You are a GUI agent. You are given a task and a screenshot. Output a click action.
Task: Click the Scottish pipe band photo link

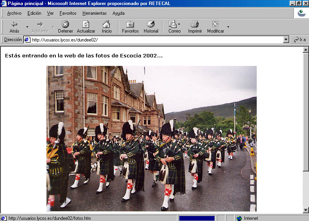151,138
